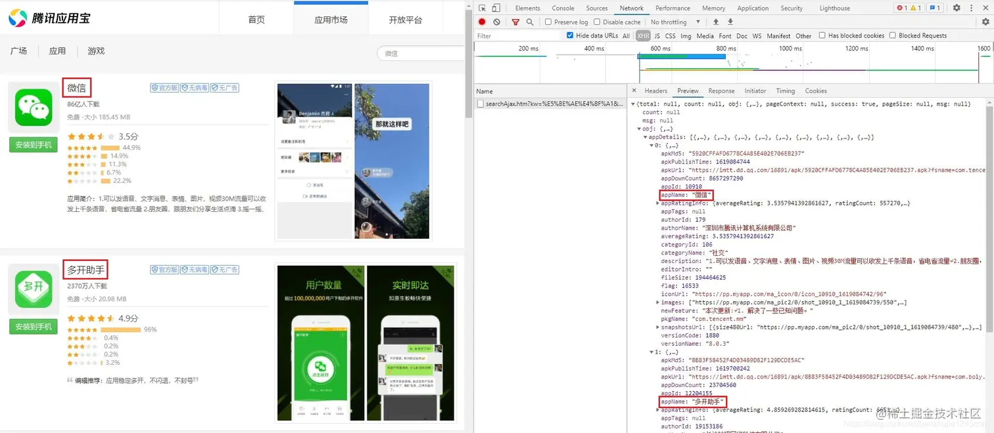
Task: Clear the network log with the ban icon
Action: [497, 22]
